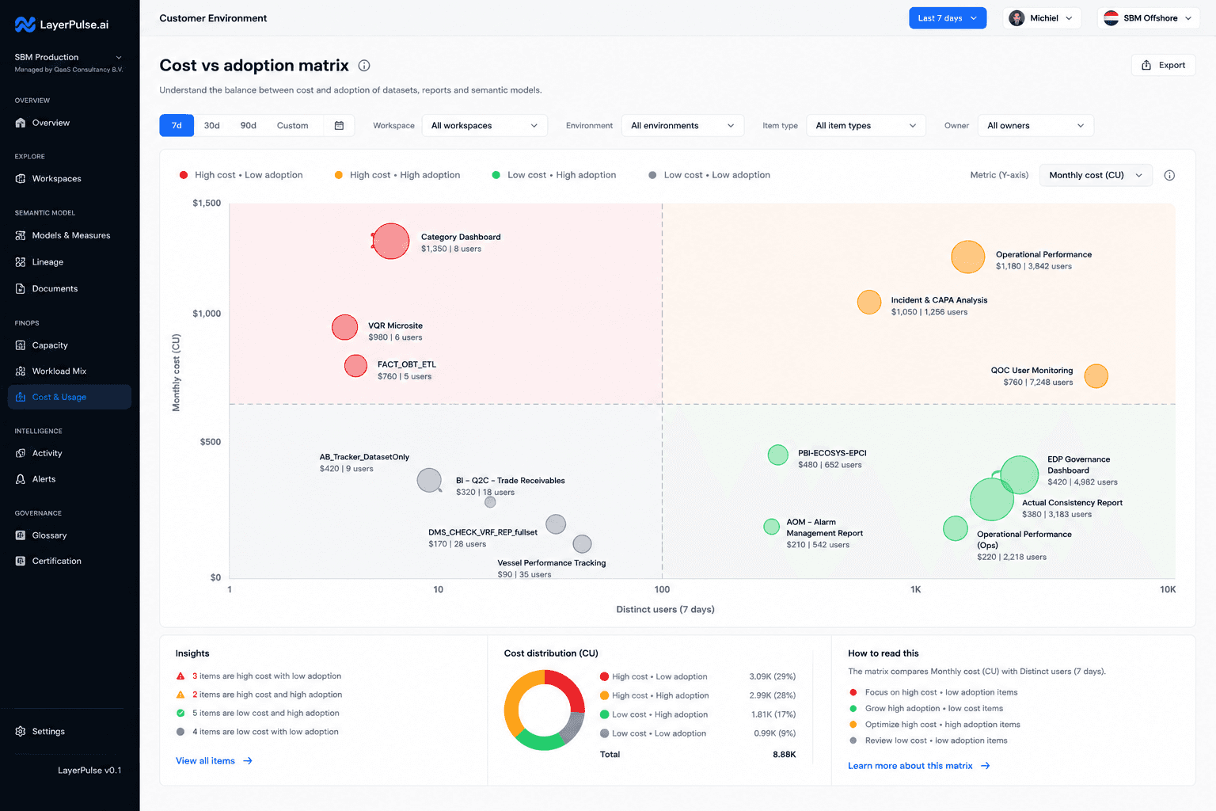Open the All item types dropdown
This screenshot has height=811, width=1216.
(866, 126)
